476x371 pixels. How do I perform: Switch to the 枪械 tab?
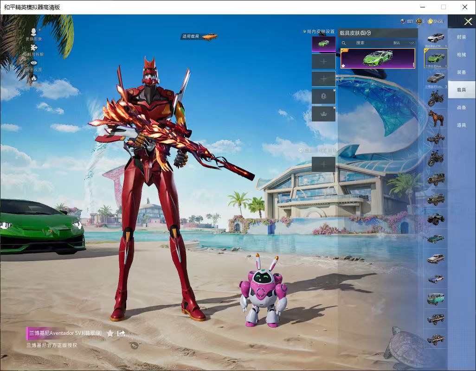(462, 55)
